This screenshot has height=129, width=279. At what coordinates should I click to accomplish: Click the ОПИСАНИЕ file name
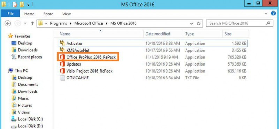pyautogui.click(x=77, y=78)
